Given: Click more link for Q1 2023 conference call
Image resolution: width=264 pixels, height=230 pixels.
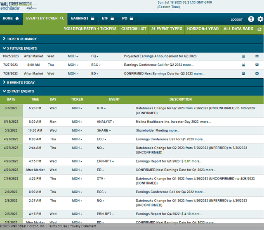Looking at the screenshot, I should tap(200, 139).
